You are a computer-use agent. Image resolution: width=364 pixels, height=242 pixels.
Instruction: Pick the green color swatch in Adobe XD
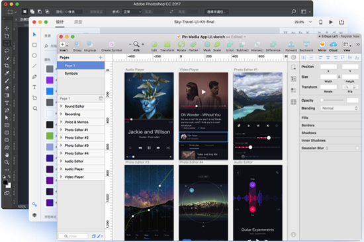coord(50,136)
